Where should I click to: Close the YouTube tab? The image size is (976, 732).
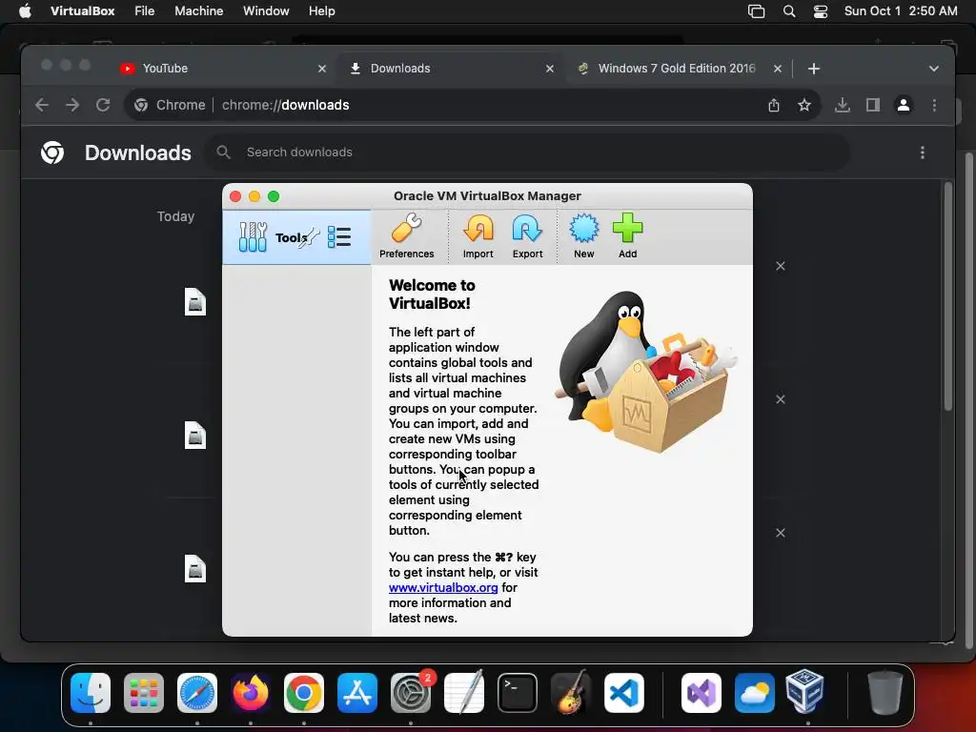click(322, 69)
